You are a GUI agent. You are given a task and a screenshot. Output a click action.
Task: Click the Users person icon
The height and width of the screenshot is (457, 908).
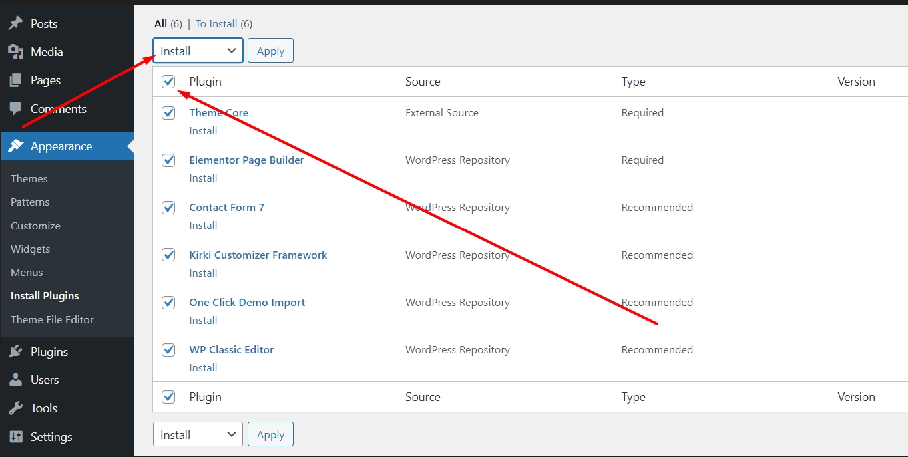coord(15,380)
